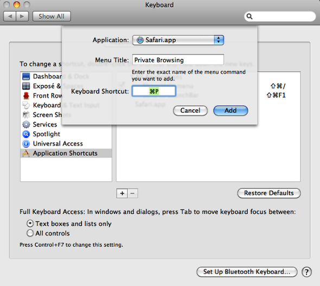Click the magnifying glass in search field
The height and width of the screenshot is (286, 320).
pyautogui.click(x=249, y=16)
